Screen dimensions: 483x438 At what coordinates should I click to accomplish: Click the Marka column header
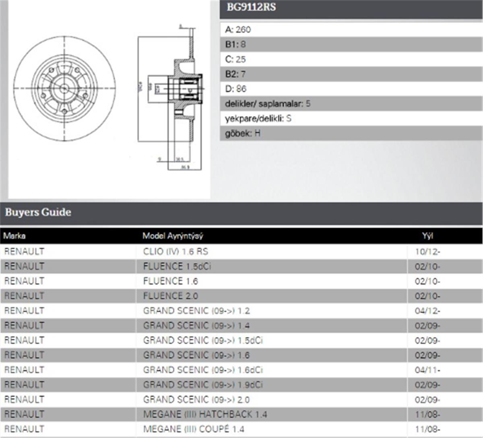(14, 236)
